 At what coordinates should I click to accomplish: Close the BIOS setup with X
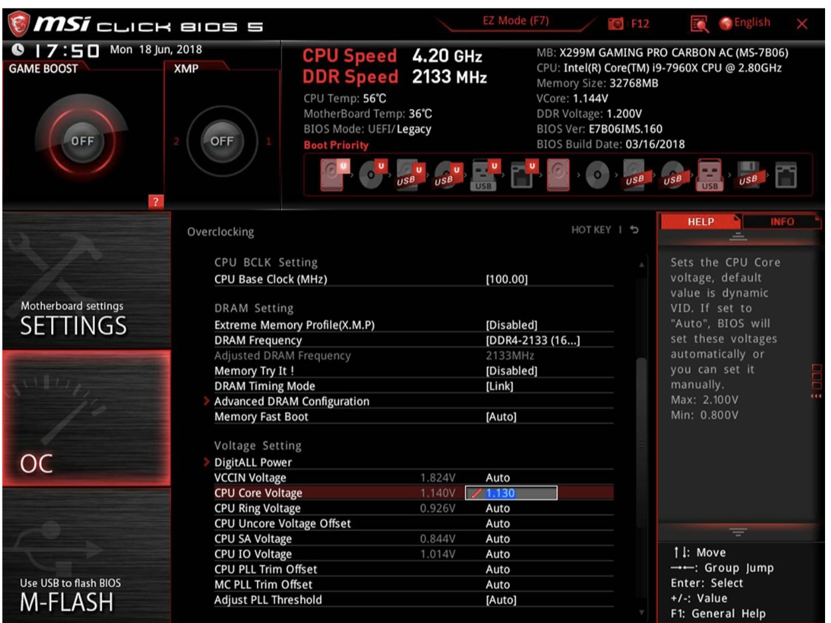click(802, 25)
